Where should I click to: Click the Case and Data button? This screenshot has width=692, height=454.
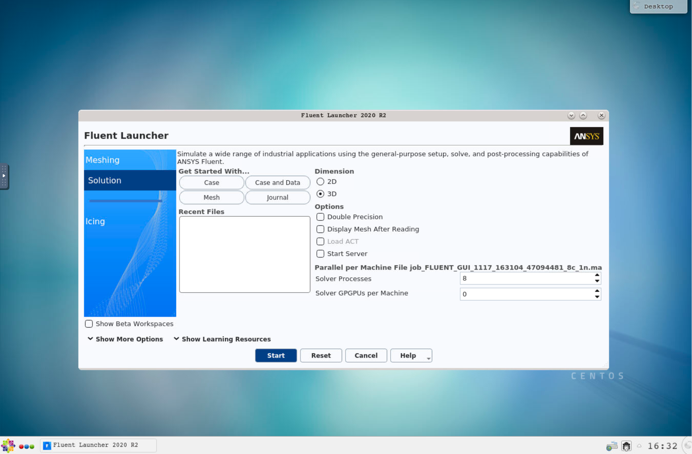(277, 182)
